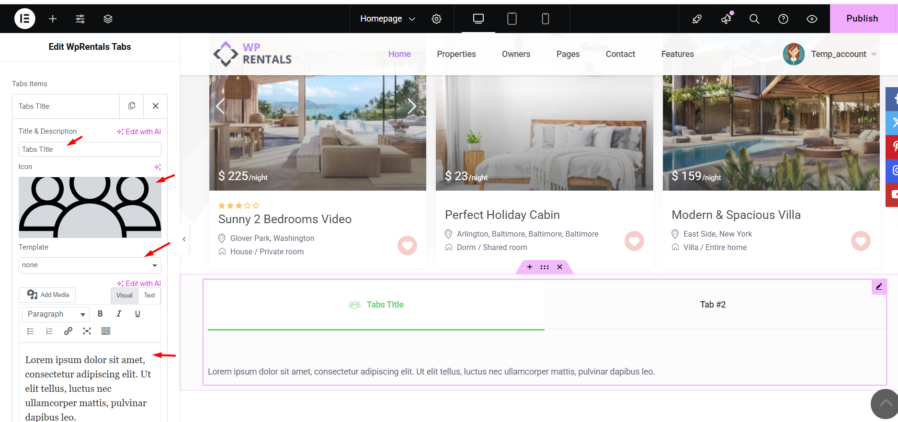Publish the page
This screenshot has width=898, height=422.
(862, 19)
